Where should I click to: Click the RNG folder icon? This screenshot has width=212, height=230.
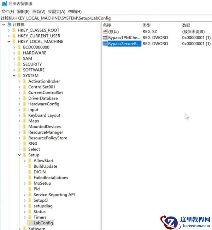(x=24, y=144)
